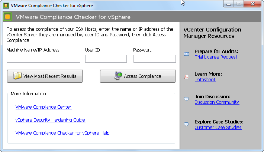Viewport: 264px width, 152px height.
Task: Click the folder icon on View Most Recent Results
Action: (x=17, y=76)
